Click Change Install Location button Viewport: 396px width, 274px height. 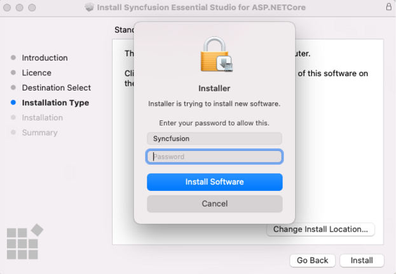(x=320, y=229)
